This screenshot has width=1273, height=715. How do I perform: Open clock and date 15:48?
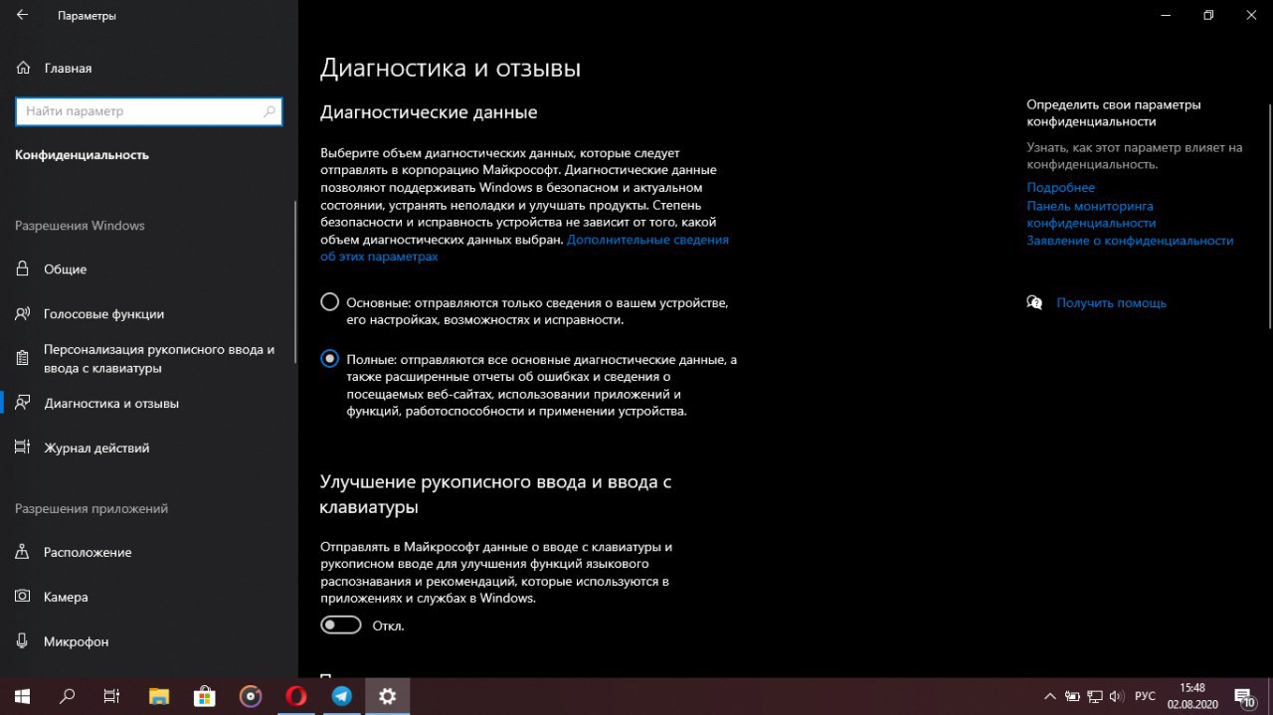click(1192, 696)
